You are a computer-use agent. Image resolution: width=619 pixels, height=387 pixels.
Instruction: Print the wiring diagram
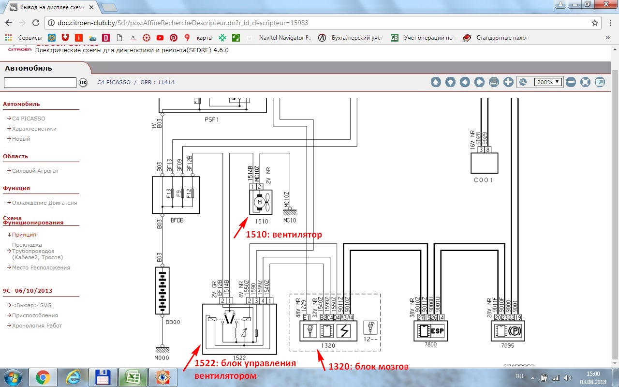[x=494, y=82]
